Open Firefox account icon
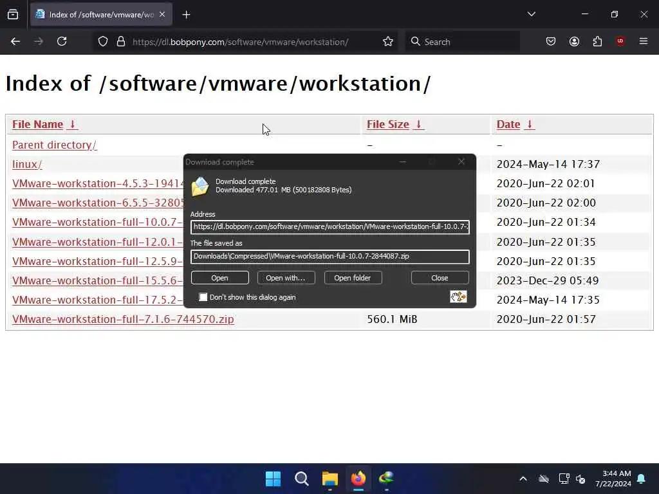The width and height of the screenshot is (659, 494). tap(574, 41)
